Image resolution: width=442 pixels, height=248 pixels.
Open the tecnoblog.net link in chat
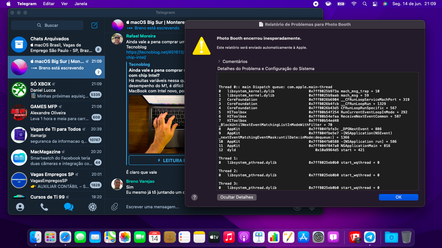tap(155, 55)
